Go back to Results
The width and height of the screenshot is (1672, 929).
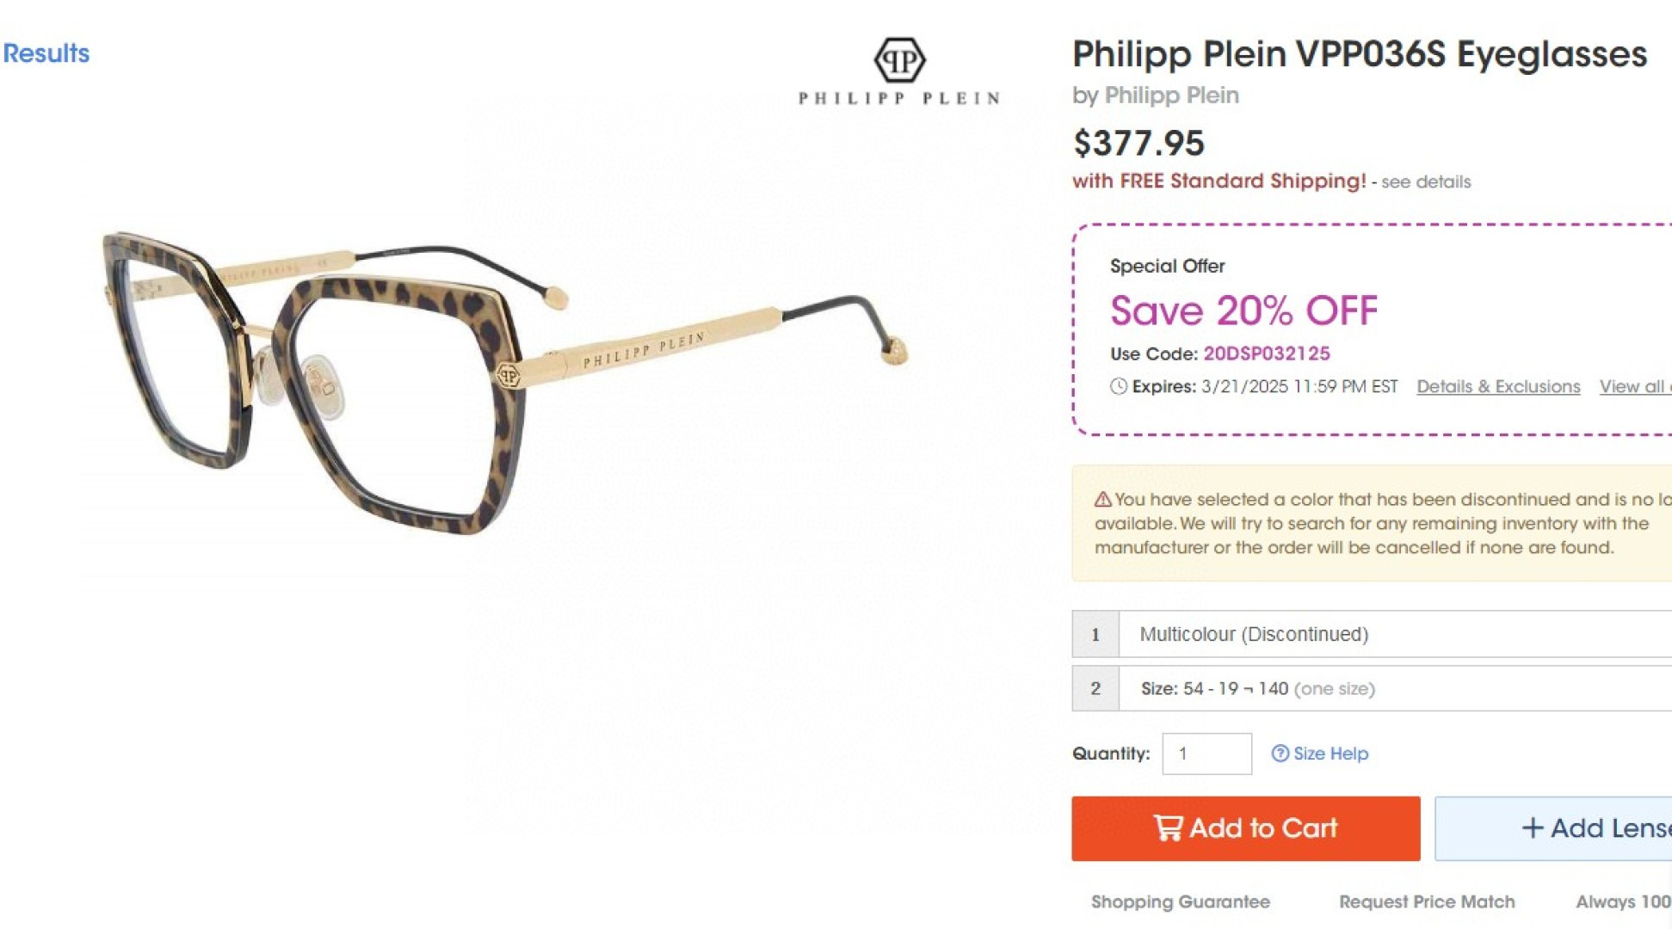[46, 53]
